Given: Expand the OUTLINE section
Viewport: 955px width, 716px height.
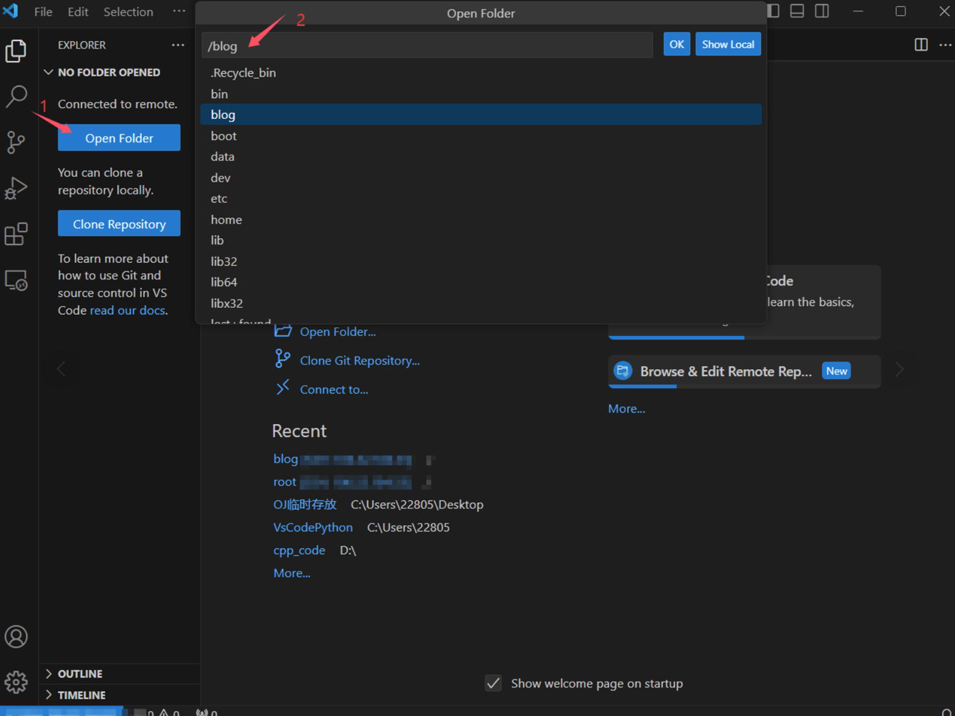Looking at the screenshot, I should click(80, 674).
